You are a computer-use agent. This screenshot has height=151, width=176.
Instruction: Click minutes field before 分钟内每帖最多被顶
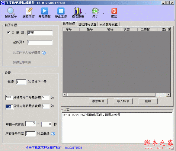[x=9, y=107]
